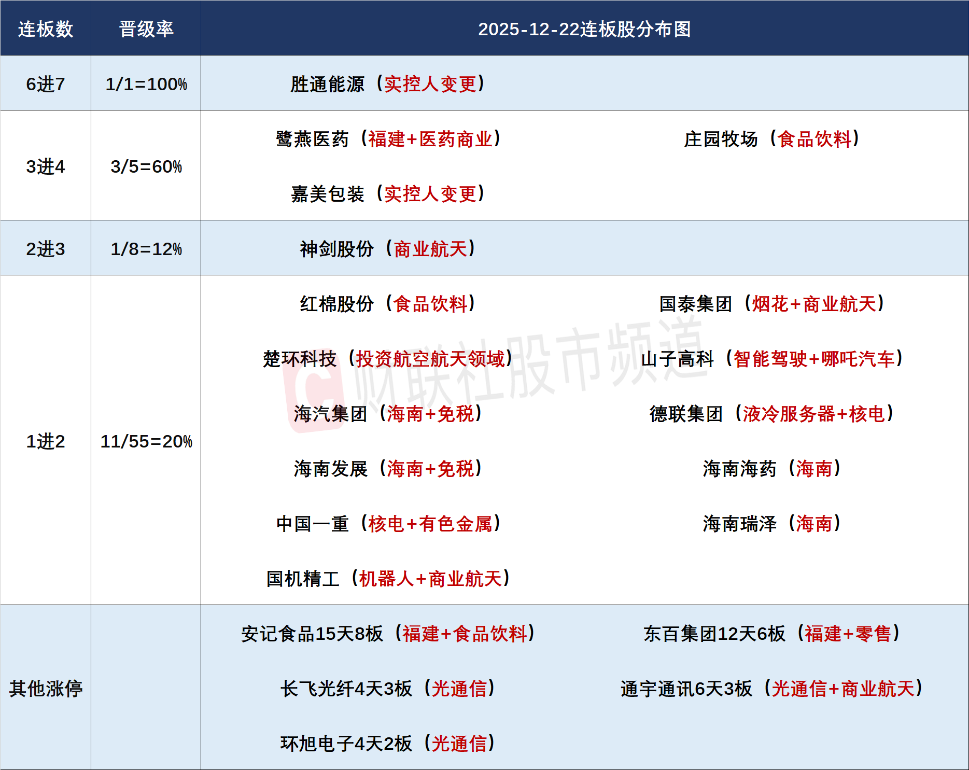Image resolution: width=969 pixels, height=770 pixels.
Task: Click the '海汽集团（海南+免税）' entry
Action: coord(388,414)
